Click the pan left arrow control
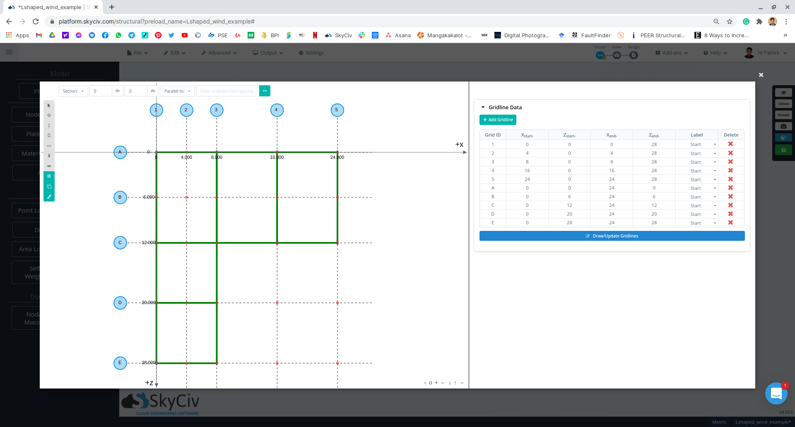 (443, 383)
